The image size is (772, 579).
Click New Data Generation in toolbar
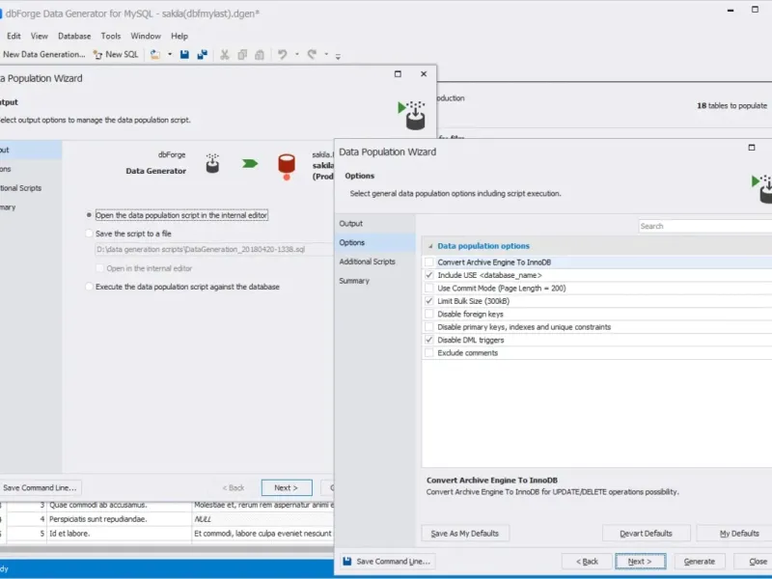(x=43, y=55)
